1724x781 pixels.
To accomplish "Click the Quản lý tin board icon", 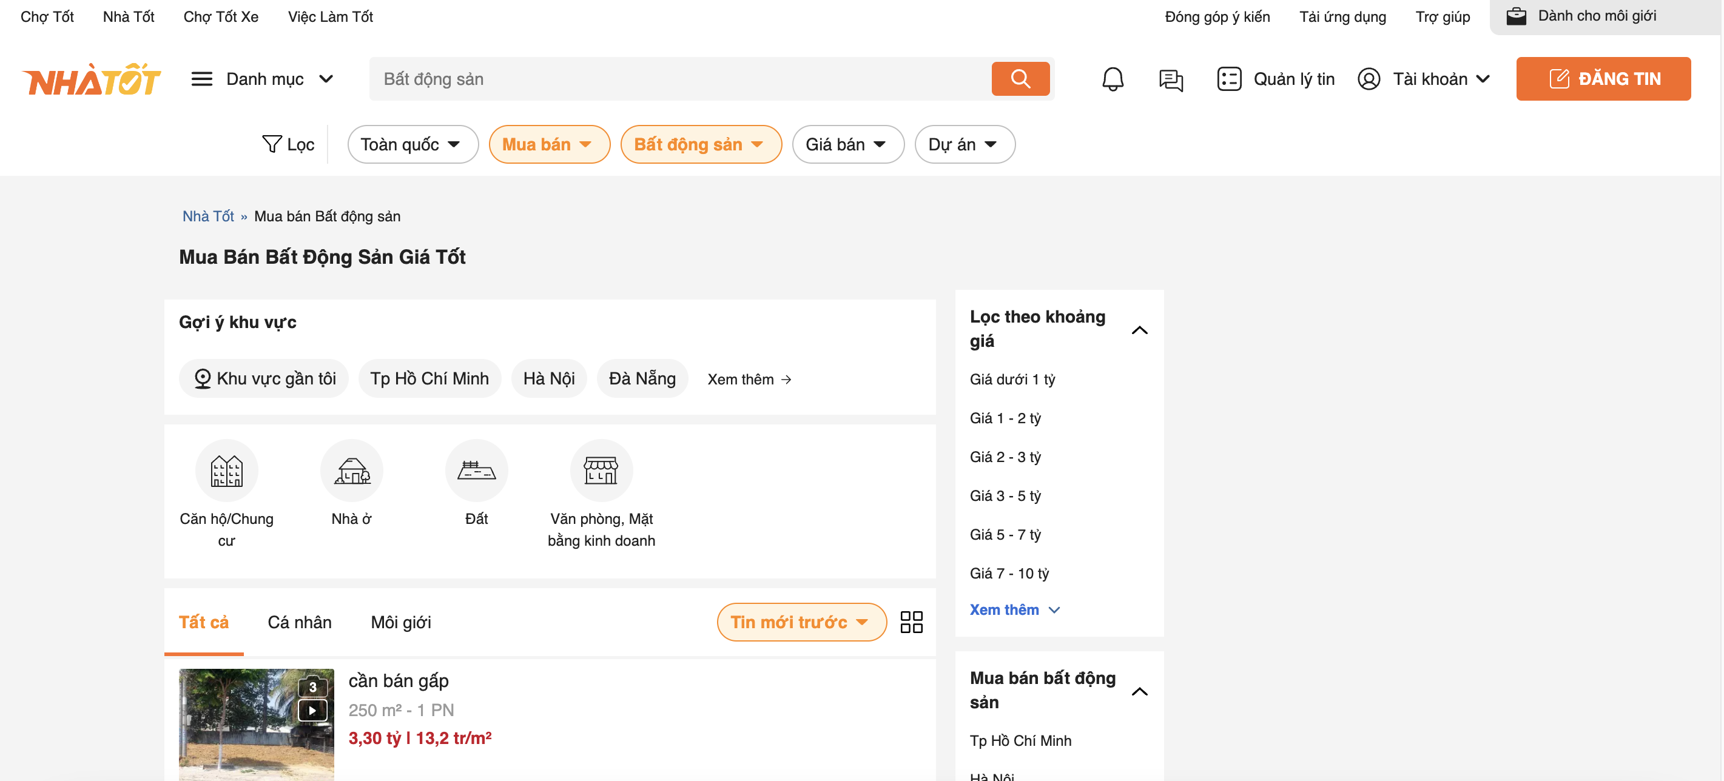I will coord(1228,78).
